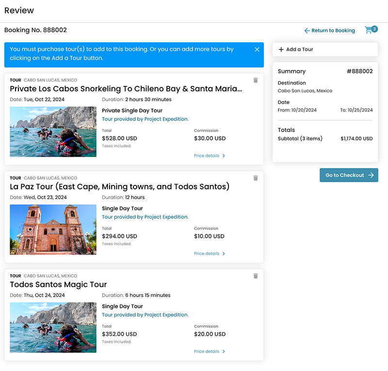Click the plus icon on Add a Tour
This screenshot has width=388, height=371.
click(x=281, y=50)
